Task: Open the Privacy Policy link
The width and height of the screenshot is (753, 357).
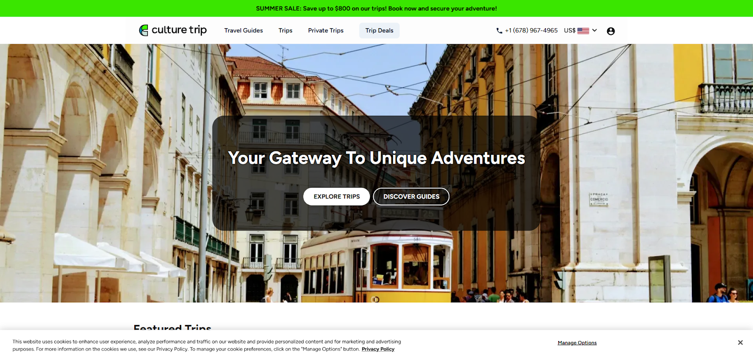Action: tap(378, 349)
